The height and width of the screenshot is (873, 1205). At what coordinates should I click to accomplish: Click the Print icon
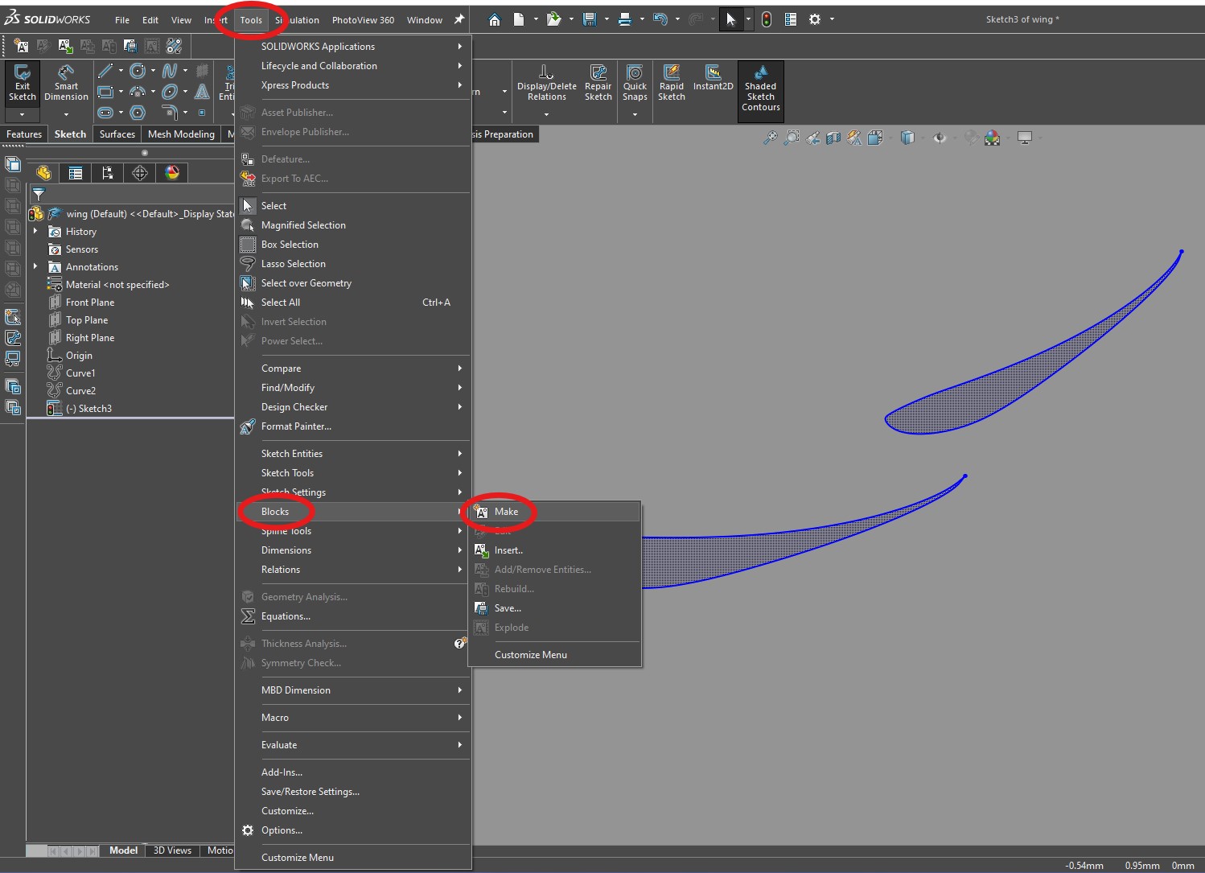tap(625, 19)
